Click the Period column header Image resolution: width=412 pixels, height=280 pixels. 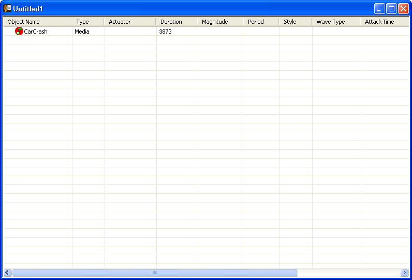click(x=261, y=22)
